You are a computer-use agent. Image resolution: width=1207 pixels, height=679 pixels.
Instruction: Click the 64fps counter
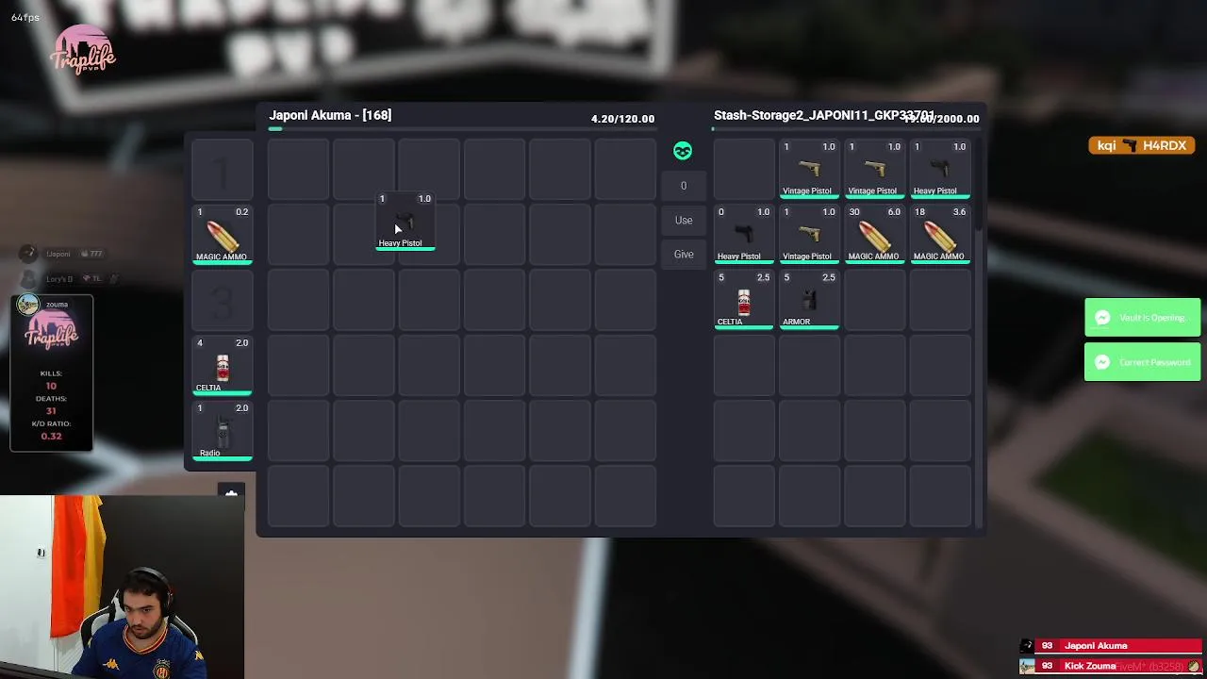click(x=25, y=18)
